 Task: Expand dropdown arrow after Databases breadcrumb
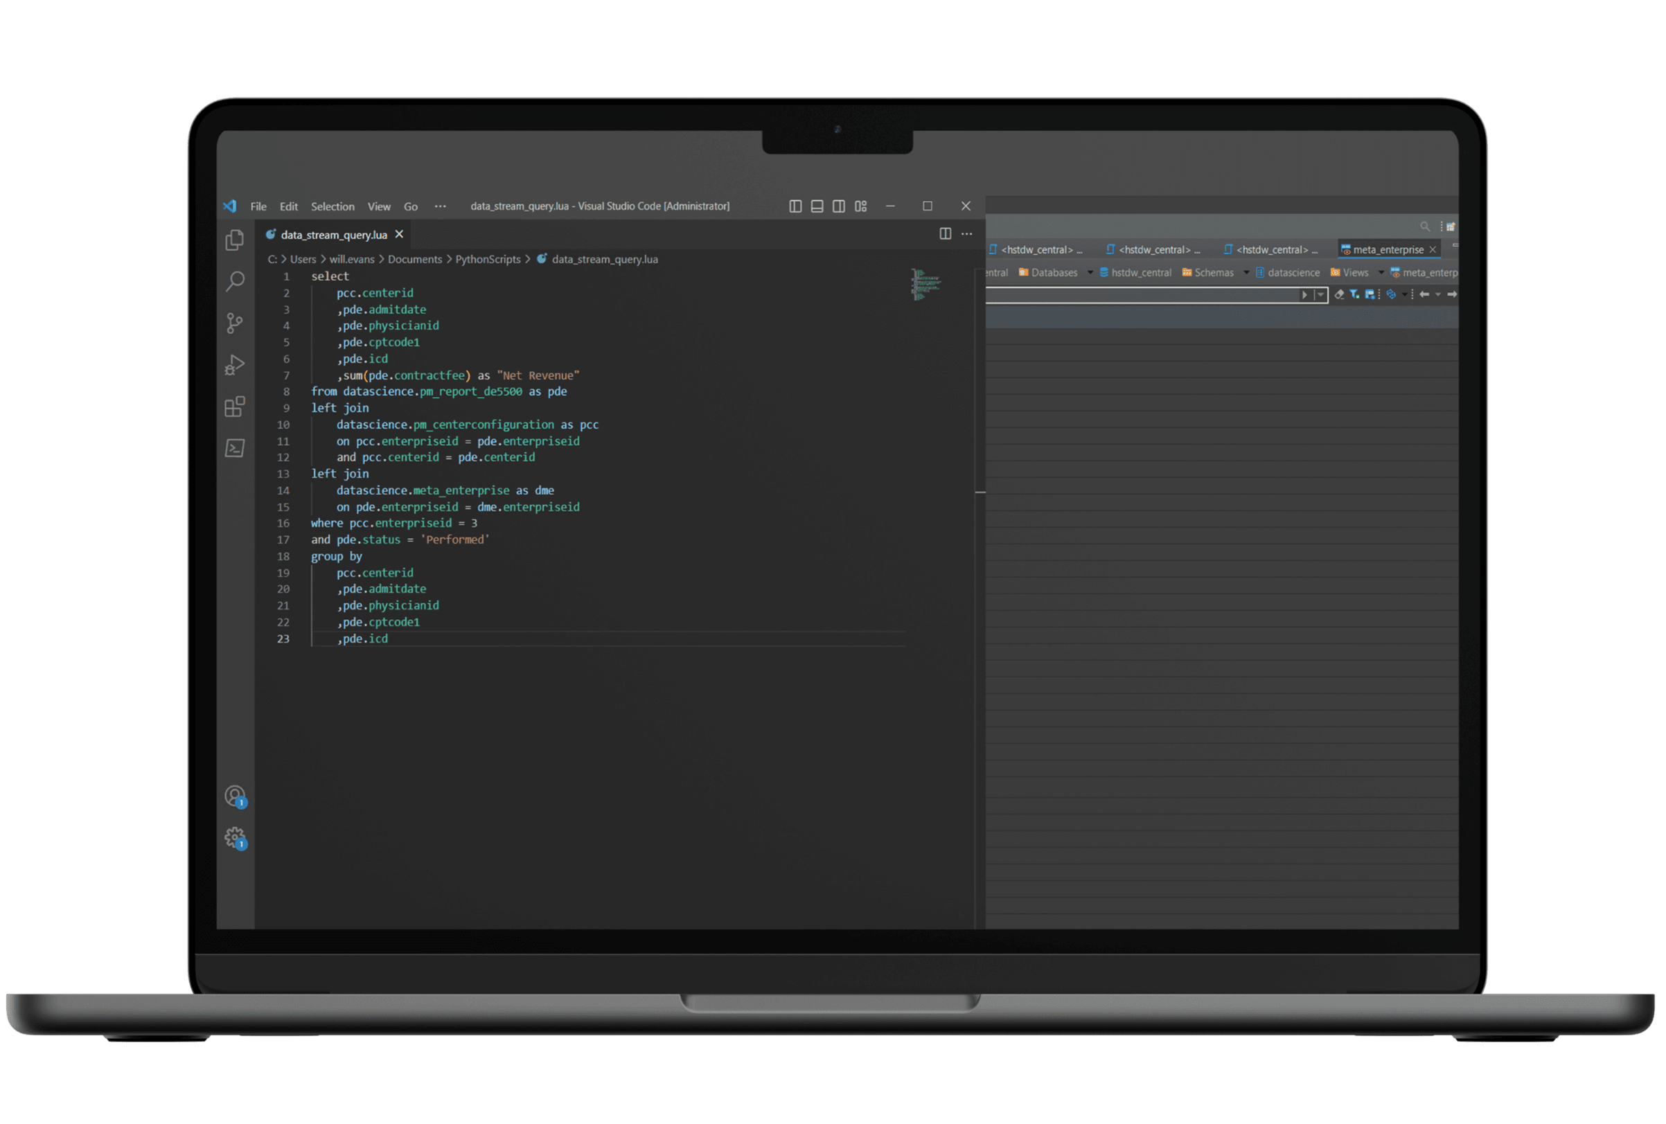pos(1090,272)
